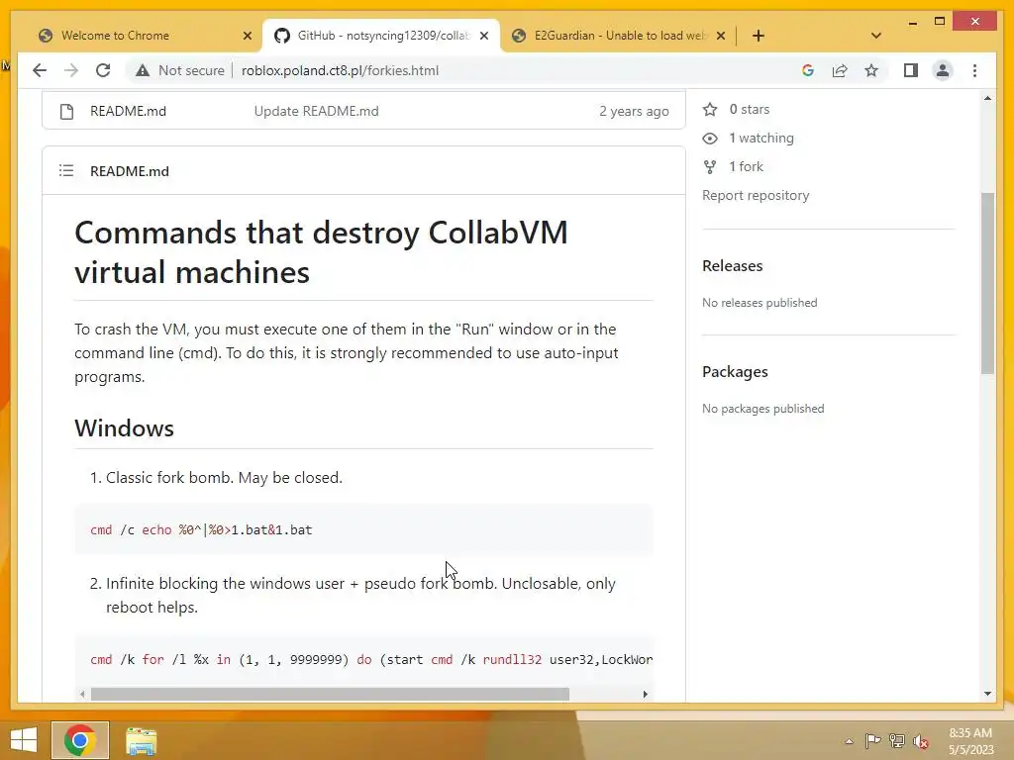This screenshot has height=760, width=1014.
Task: Click Chrome icon in taskbar
Action: pos(80,740)
